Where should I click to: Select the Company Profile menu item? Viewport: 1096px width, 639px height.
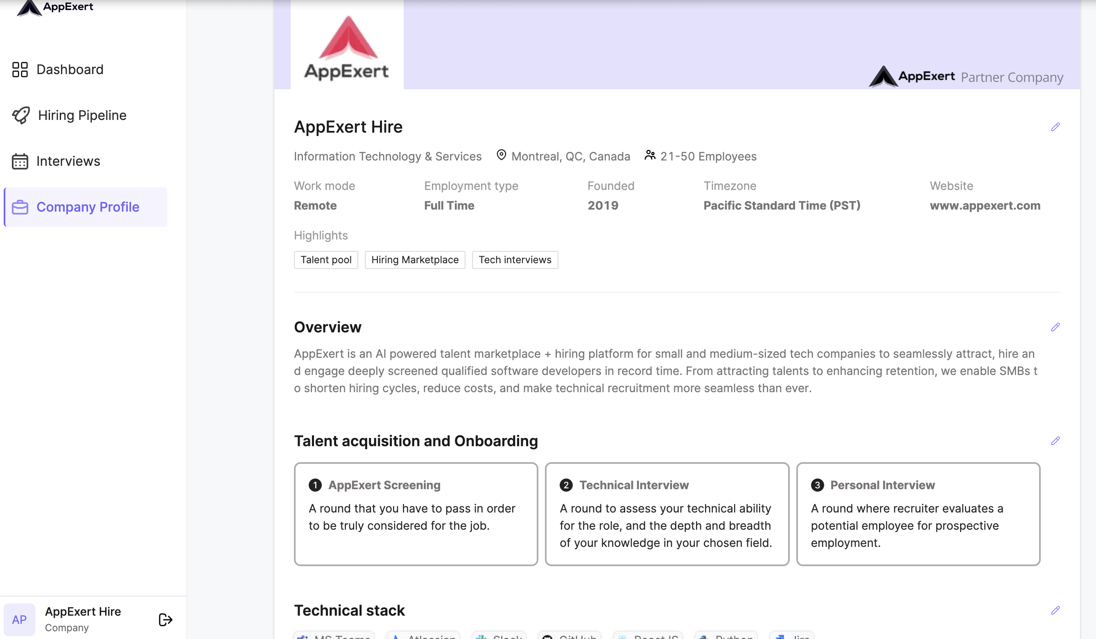click(x=86, y=207)
